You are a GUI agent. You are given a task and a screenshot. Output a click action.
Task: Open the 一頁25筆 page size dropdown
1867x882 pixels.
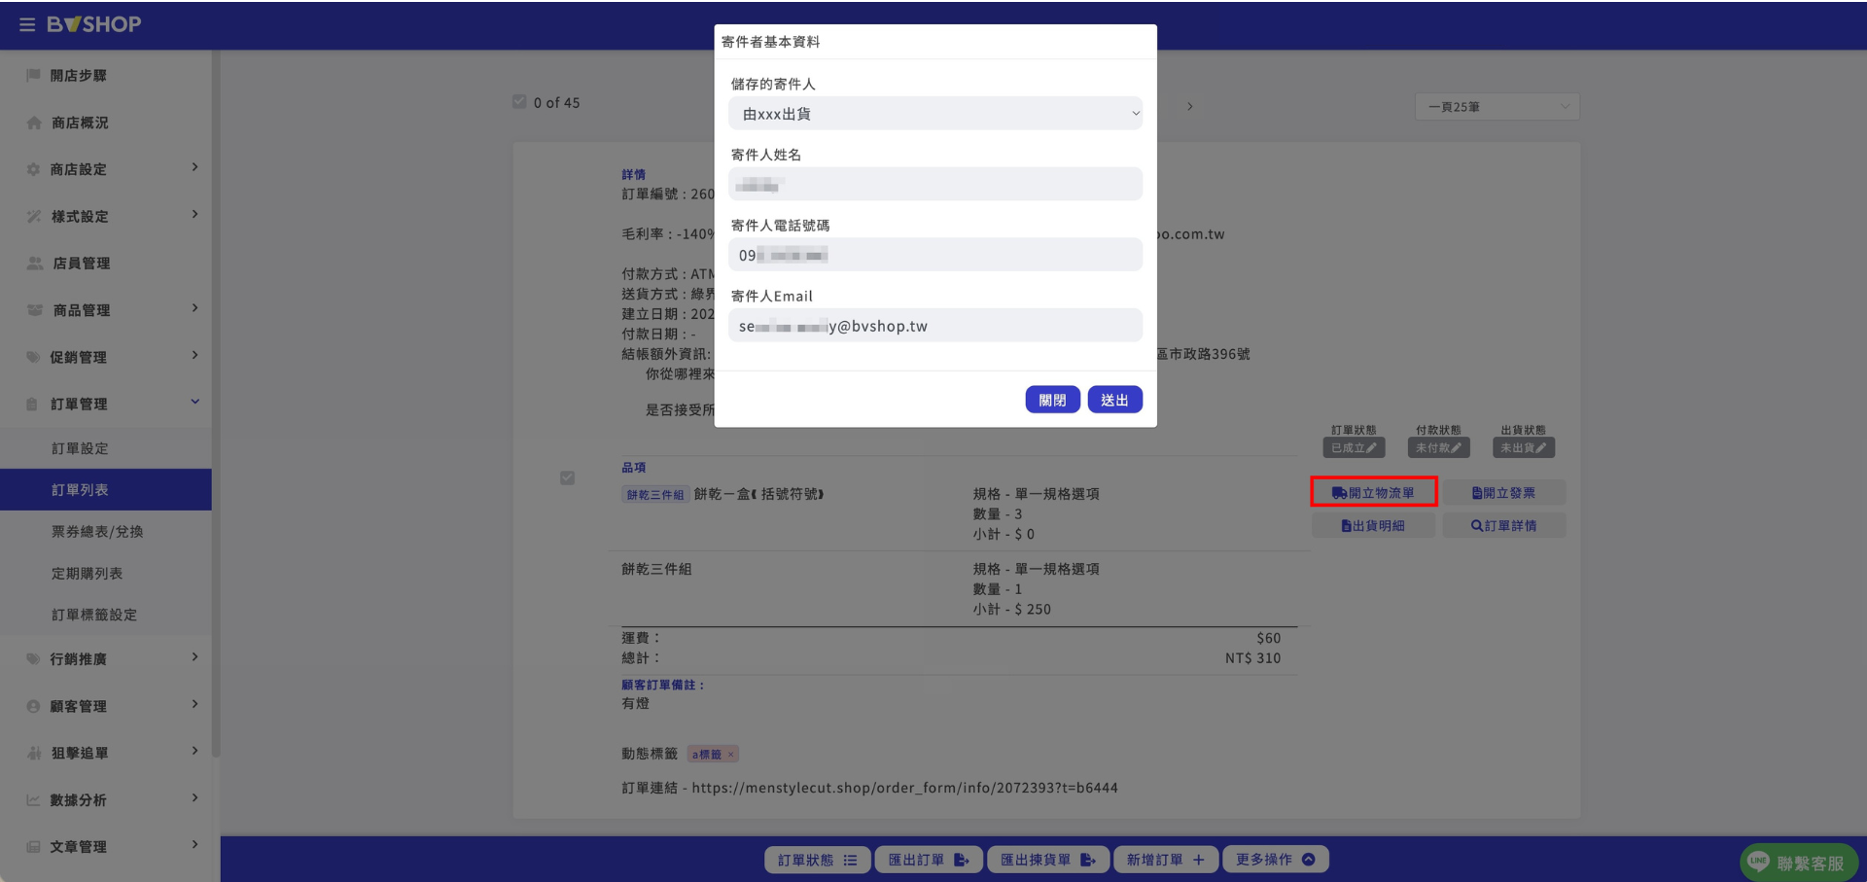[1497, 107]
